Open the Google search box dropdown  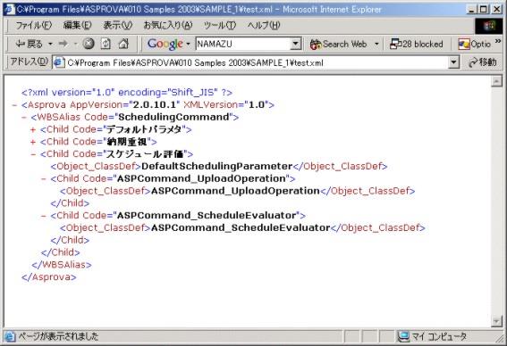pyautogui.click(x=296, y=44)
